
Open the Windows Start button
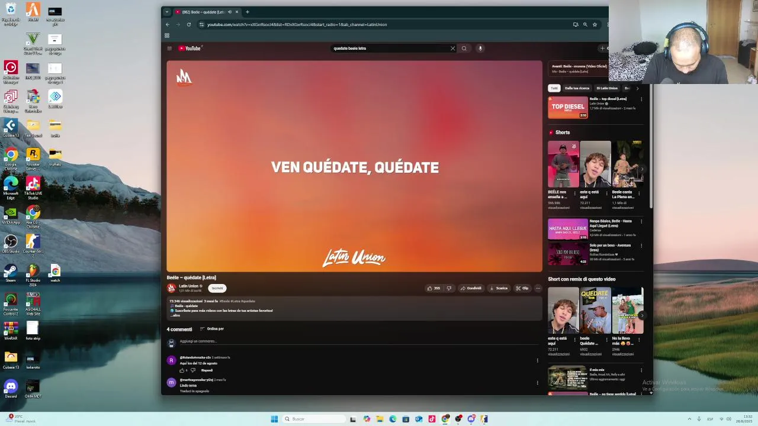274,419
